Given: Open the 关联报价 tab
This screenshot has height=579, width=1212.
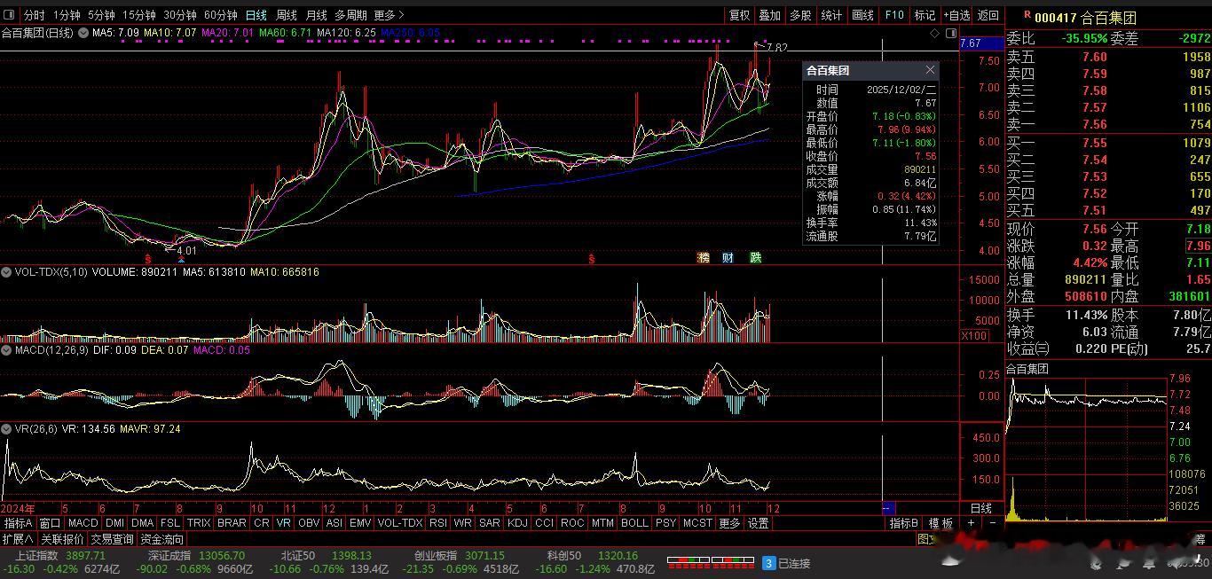Looking at the screenshot, I should click(x=62, y=538).
